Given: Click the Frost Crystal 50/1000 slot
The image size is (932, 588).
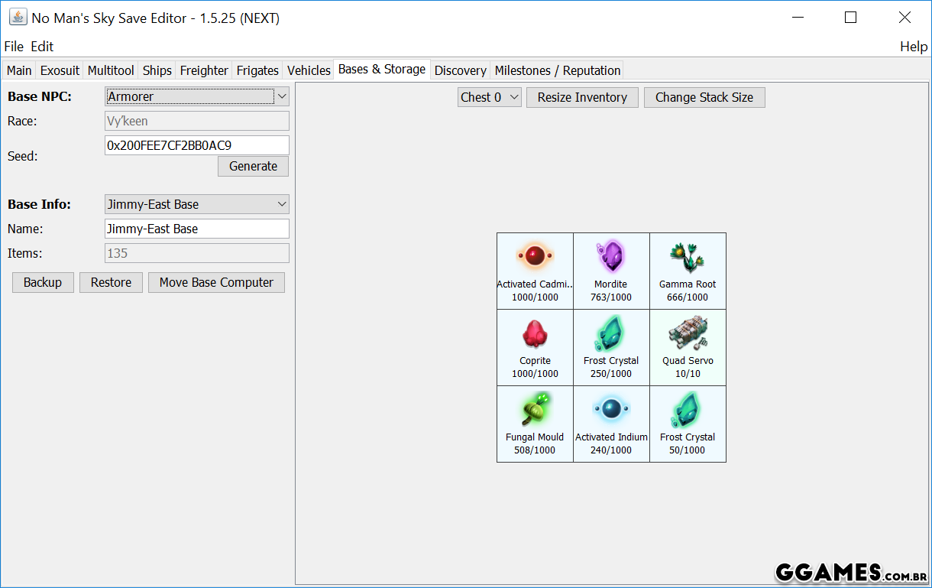Looking at the screenshot, I should 688,424.
